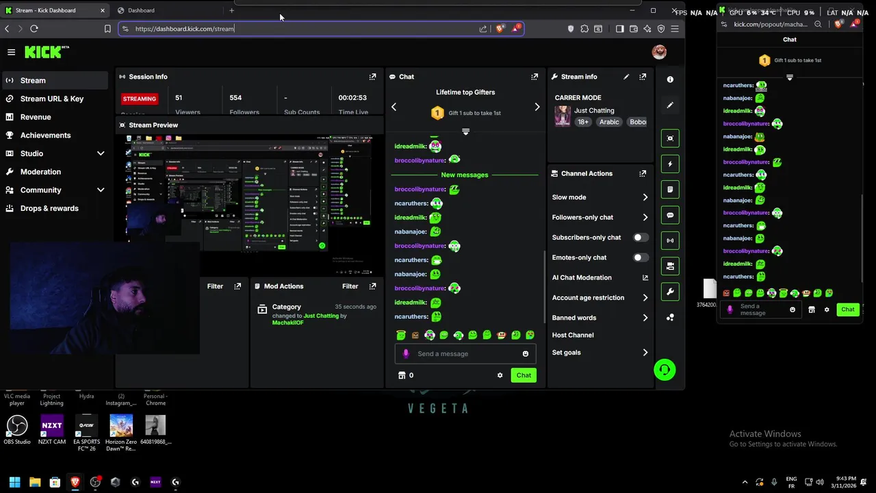Pop out the Channel Actions panel
Viewport: 876px width, 493px height.
tap(643, 173)
